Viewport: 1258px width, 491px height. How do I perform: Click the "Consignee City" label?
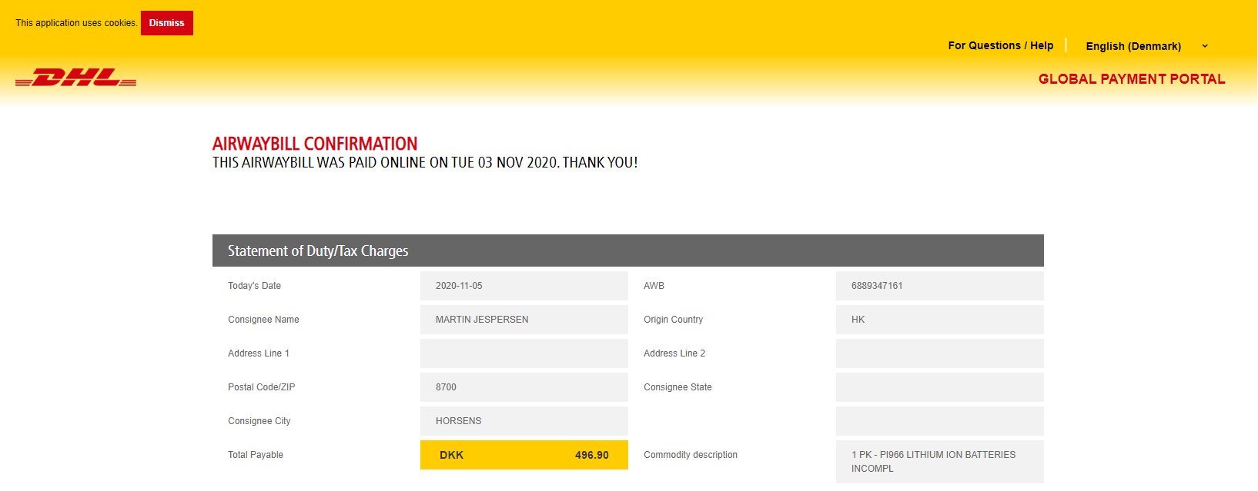click(259, 421)
